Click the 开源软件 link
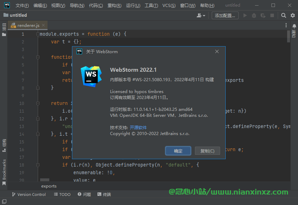 [x=138, y=128]
